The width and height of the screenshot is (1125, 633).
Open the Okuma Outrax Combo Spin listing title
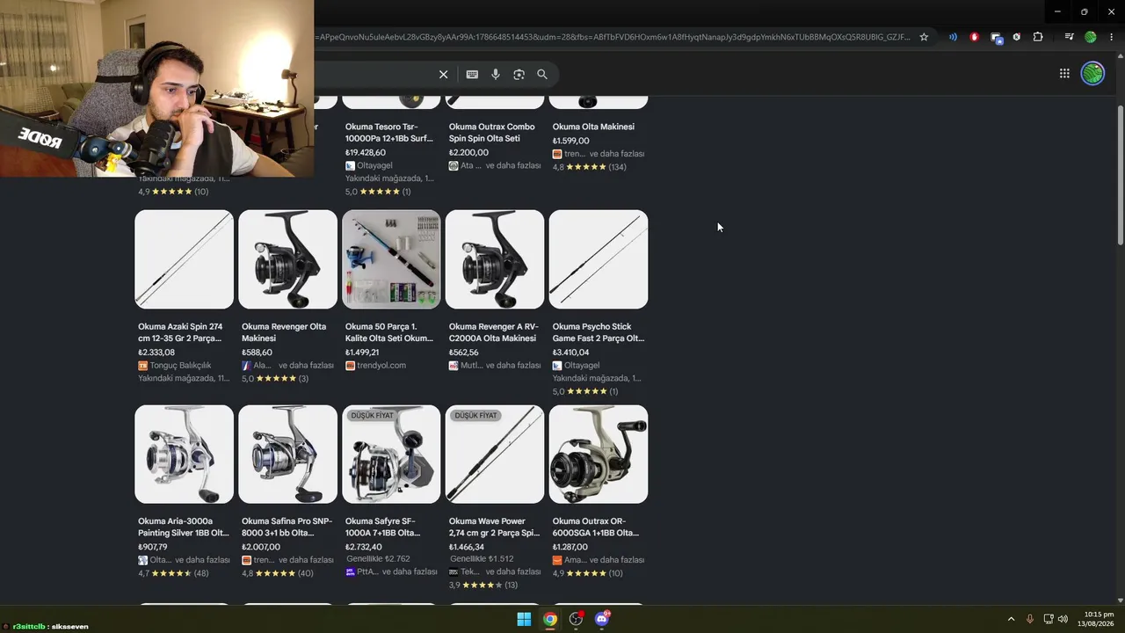(x=492, y=133)
